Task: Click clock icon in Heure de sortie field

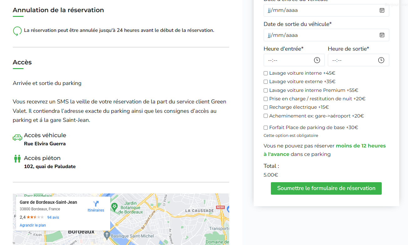Action: click(381, 60)
